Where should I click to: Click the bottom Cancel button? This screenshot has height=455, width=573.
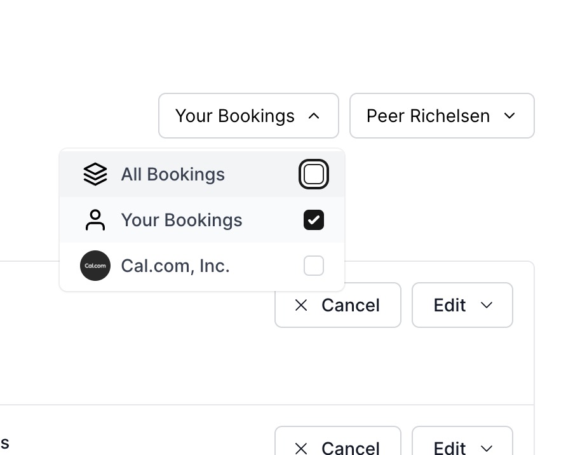pos(337,447)
